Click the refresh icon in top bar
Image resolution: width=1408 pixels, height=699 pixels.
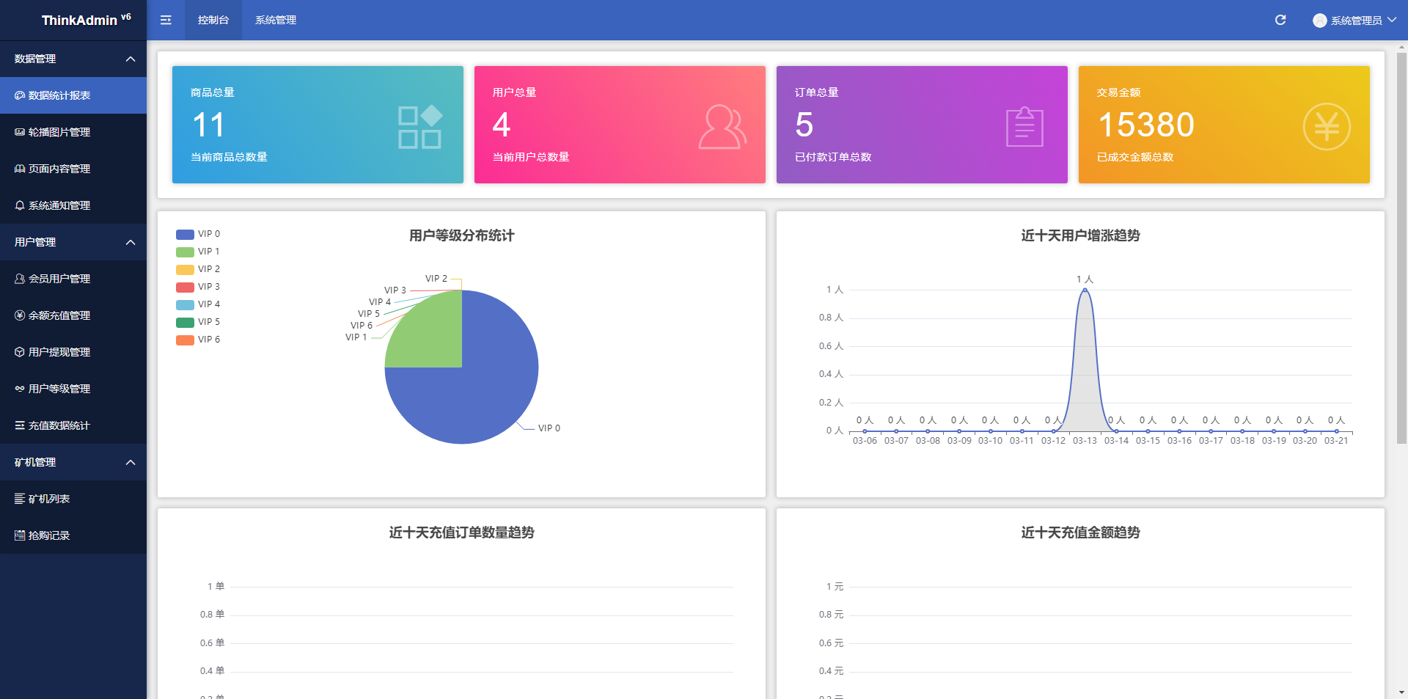tap(1280, 20)
